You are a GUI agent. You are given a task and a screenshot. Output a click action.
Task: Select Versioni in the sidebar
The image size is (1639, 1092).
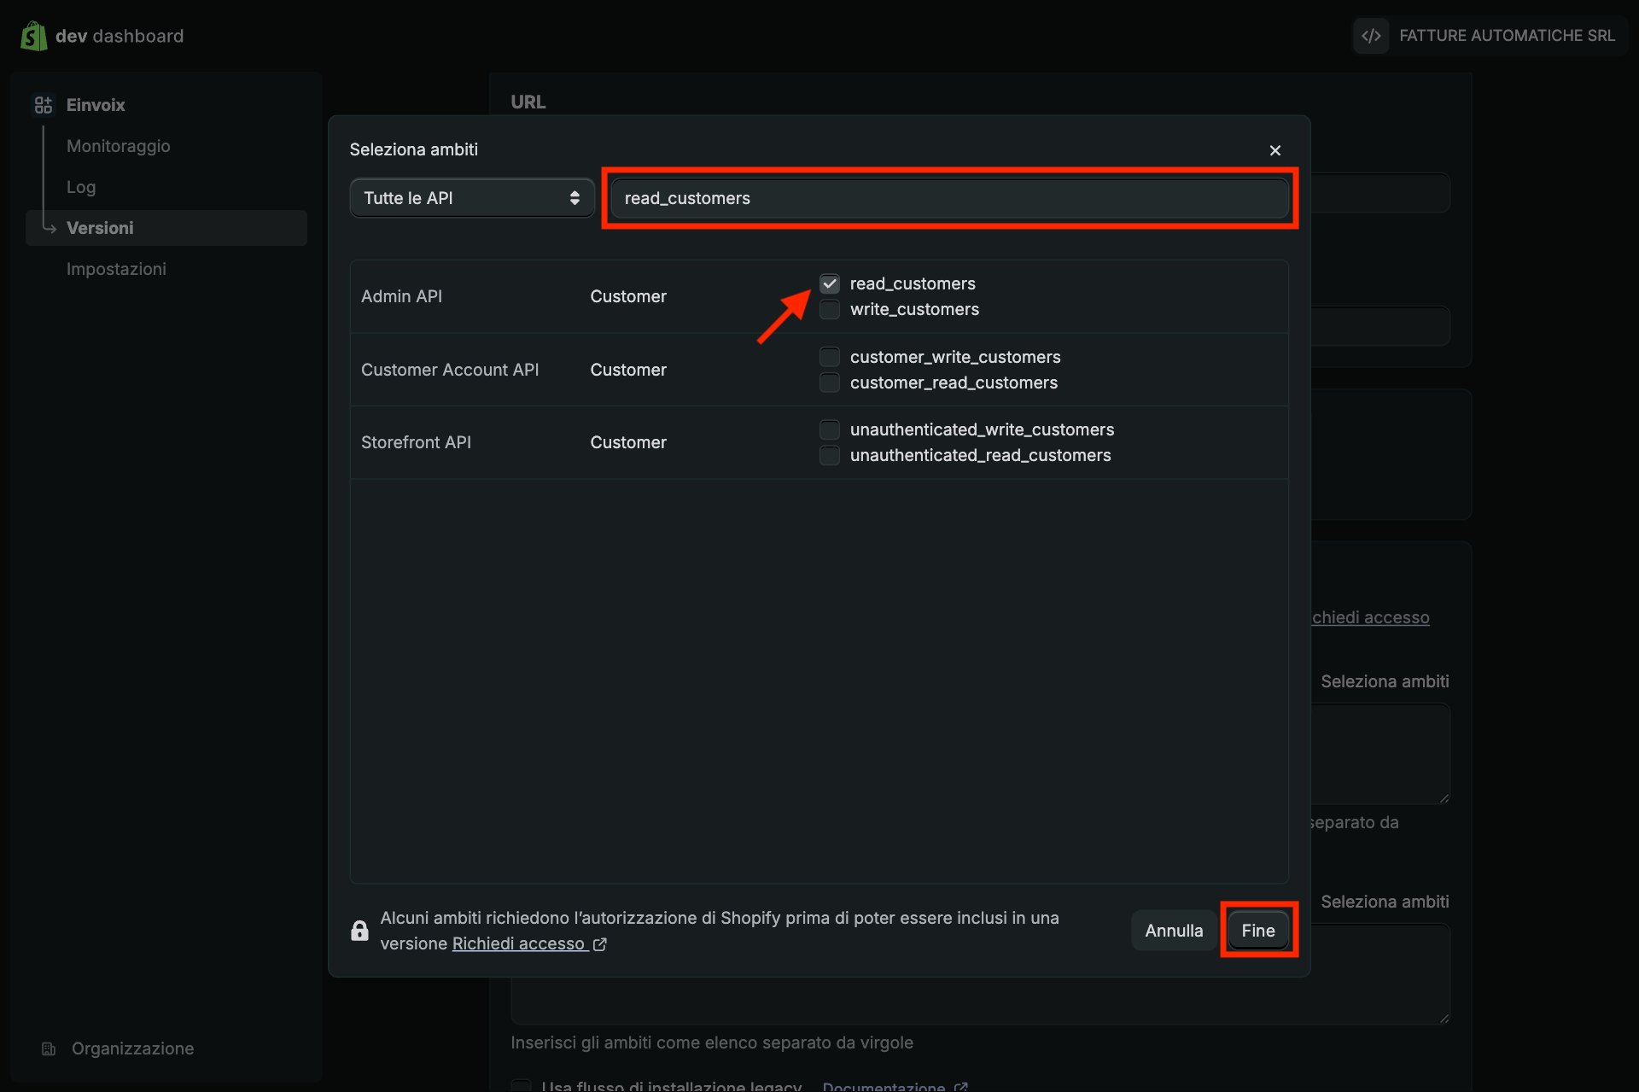[166, 228]
